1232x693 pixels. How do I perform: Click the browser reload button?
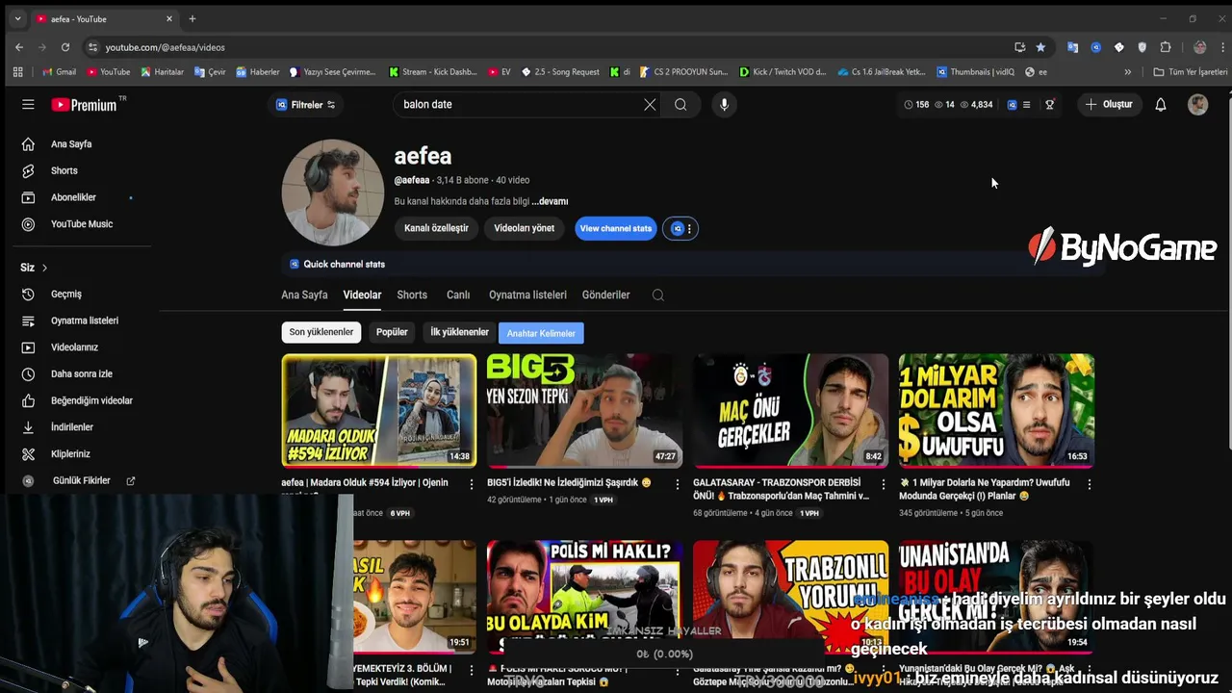coord(64,47)
